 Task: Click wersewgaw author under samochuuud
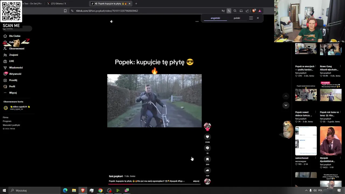pos(301,161)
